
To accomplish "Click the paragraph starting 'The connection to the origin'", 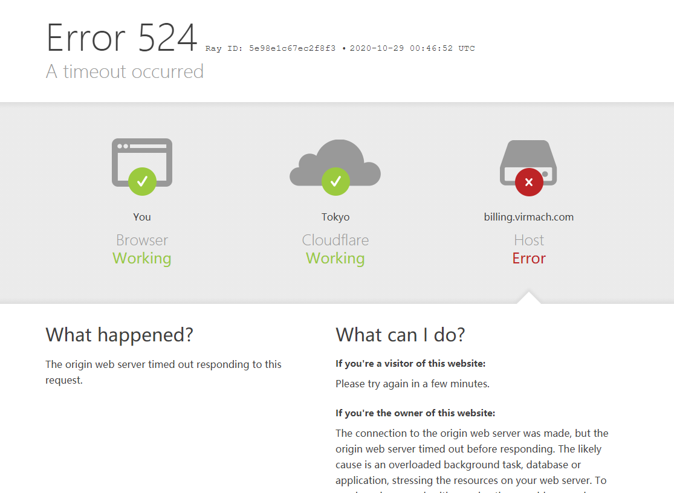I will (x=472, y=460).
